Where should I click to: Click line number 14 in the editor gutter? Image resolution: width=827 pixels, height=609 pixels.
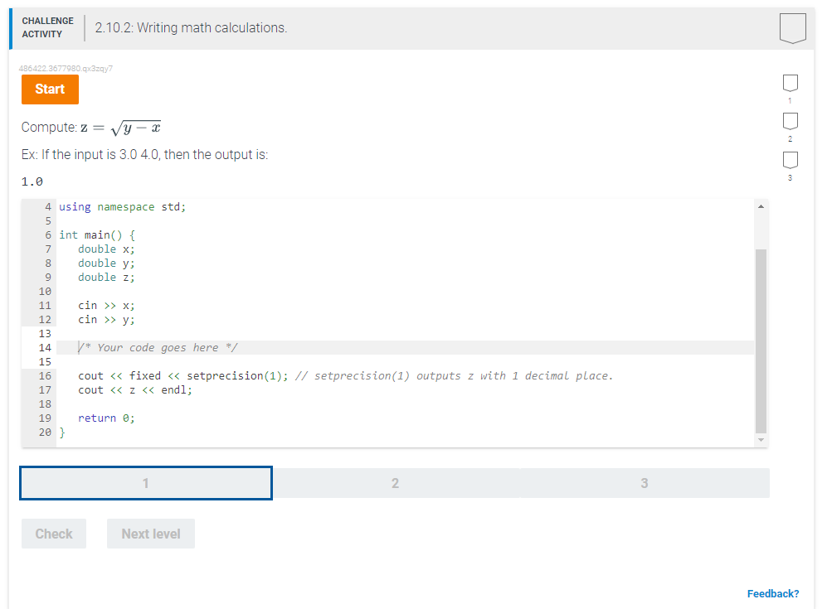pyautogui.click(x=45, y=347)
